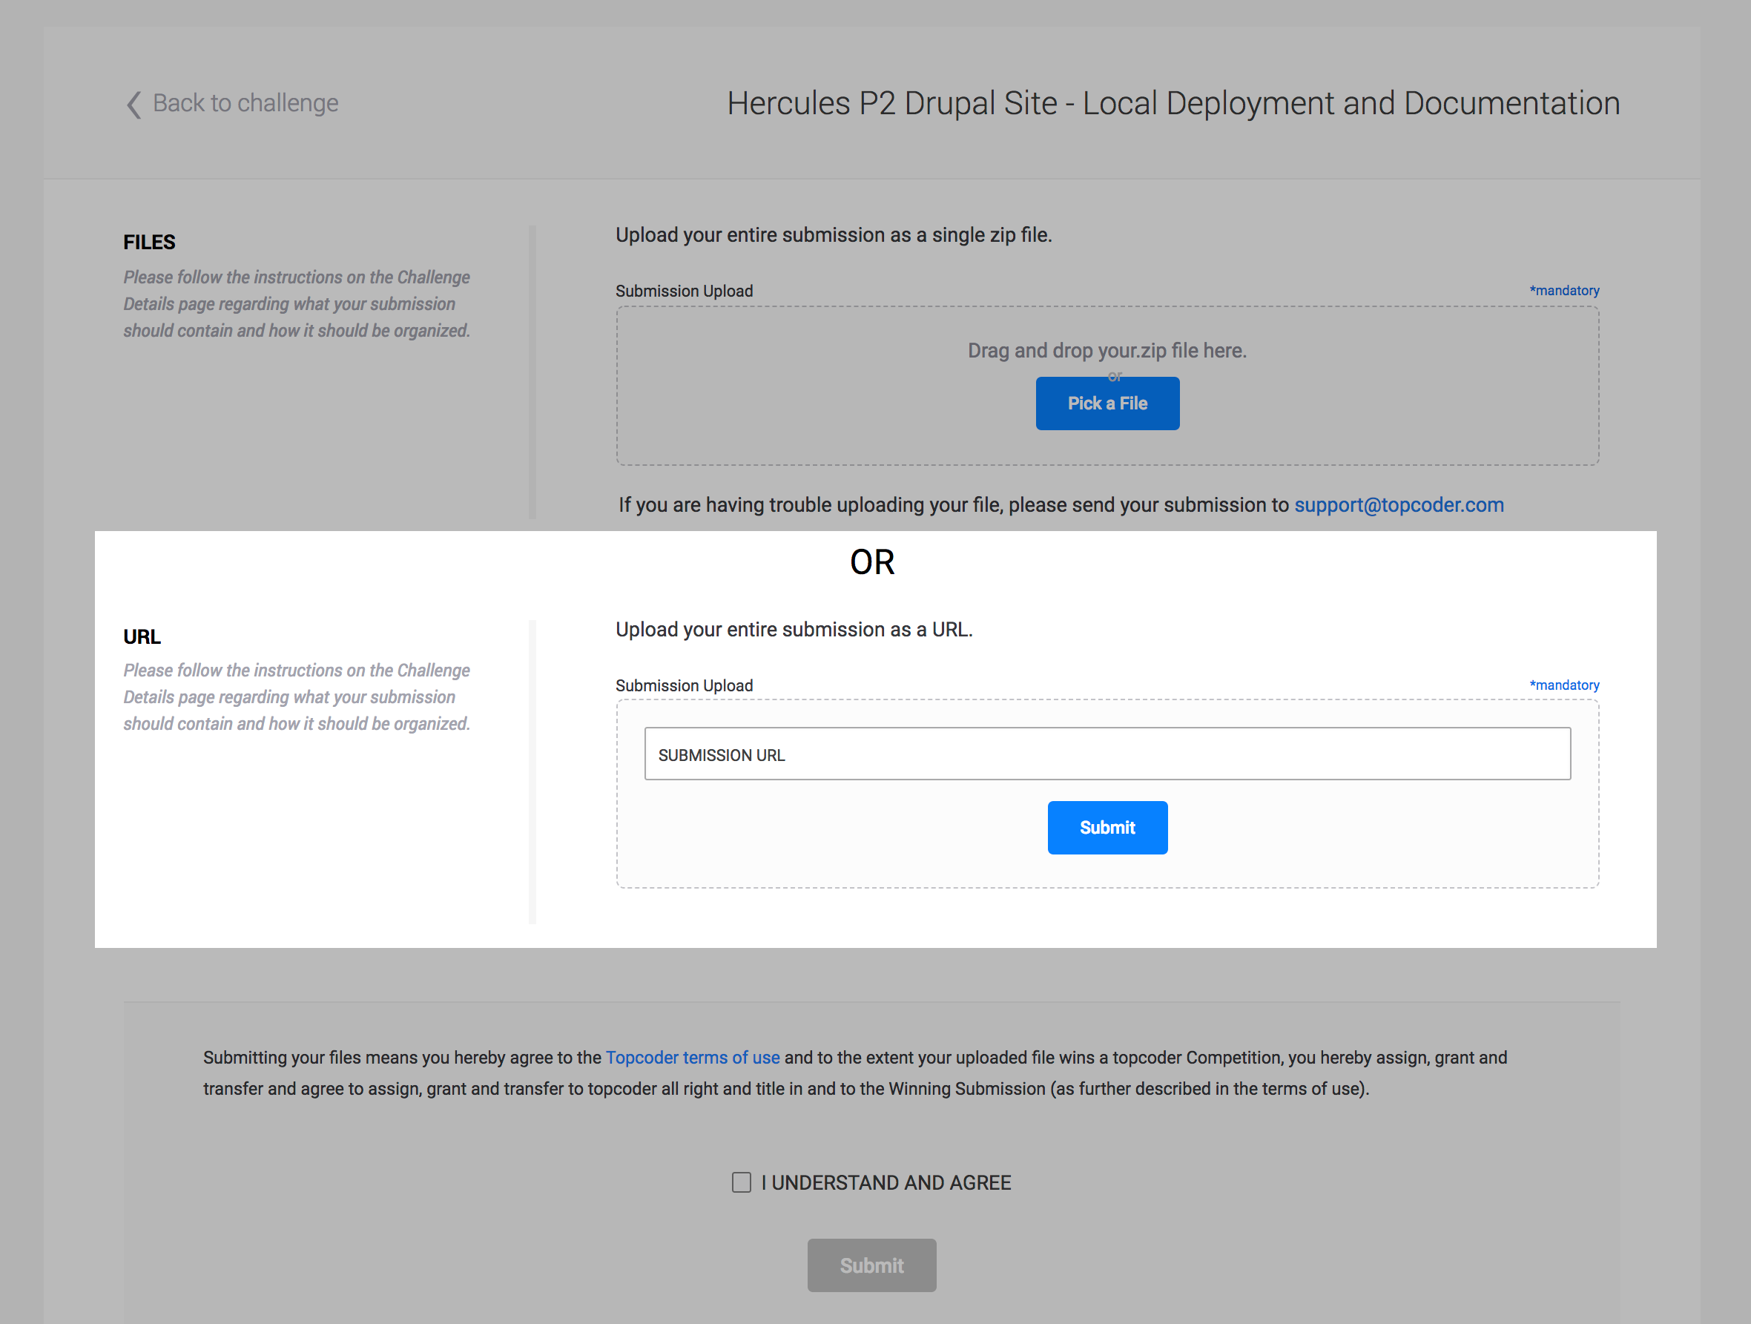Open the Topcoder terms of use link
This screenshot has width=1751, height=1324.
(692, 1057)
